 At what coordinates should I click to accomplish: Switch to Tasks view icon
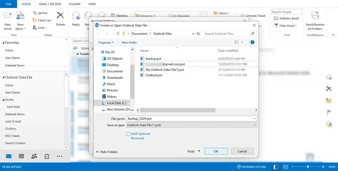(47, 156)
